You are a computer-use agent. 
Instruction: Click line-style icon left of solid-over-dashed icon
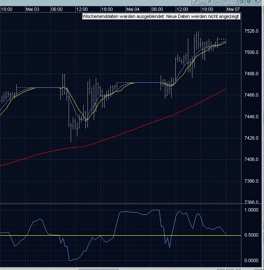pos(218,2)
